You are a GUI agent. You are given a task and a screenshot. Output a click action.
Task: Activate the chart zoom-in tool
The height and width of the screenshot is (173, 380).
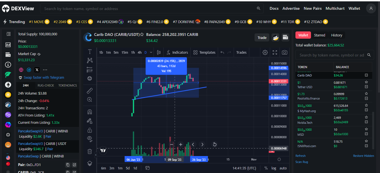tap(90, 100)
